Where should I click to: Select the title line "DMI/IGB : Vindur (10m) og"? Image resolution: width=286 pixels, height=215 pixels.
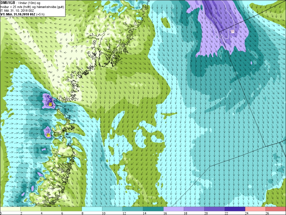pos(20,3)
